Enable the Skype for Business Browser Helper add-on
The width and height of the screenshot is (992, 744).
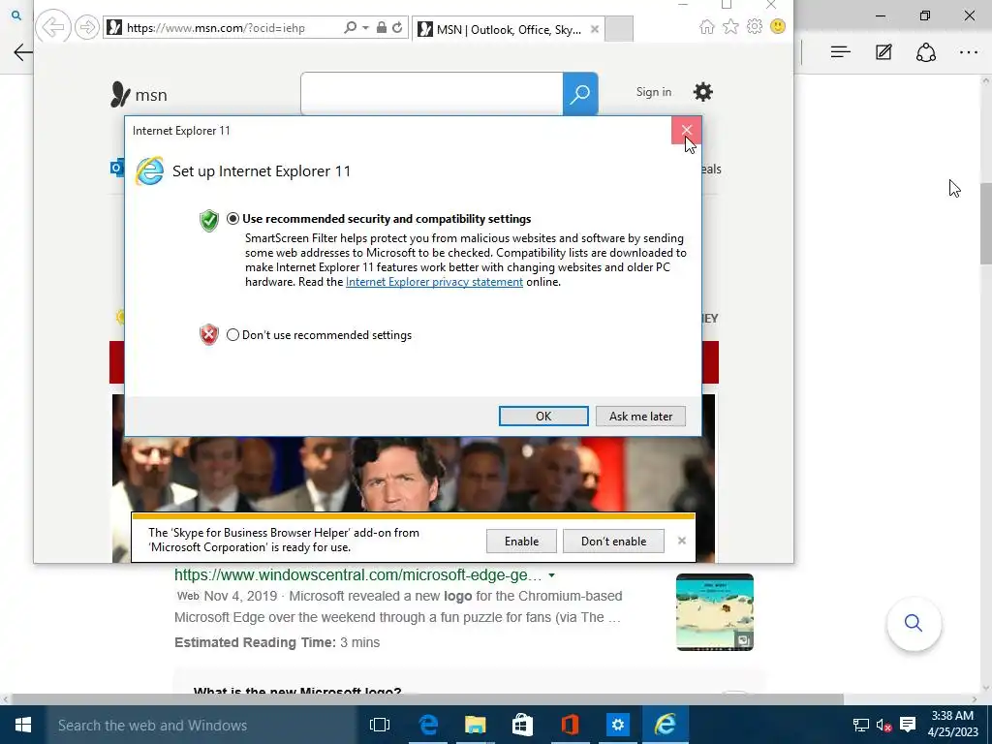[521, 541]
